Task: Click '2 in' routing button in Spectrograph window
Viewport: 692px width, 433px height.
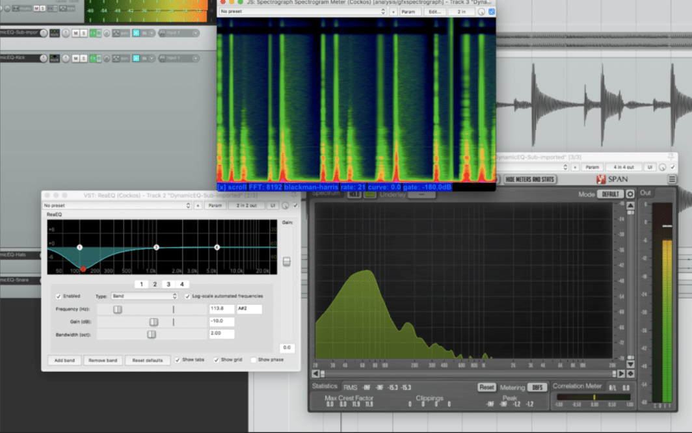Action: click(x=462, y=12)
